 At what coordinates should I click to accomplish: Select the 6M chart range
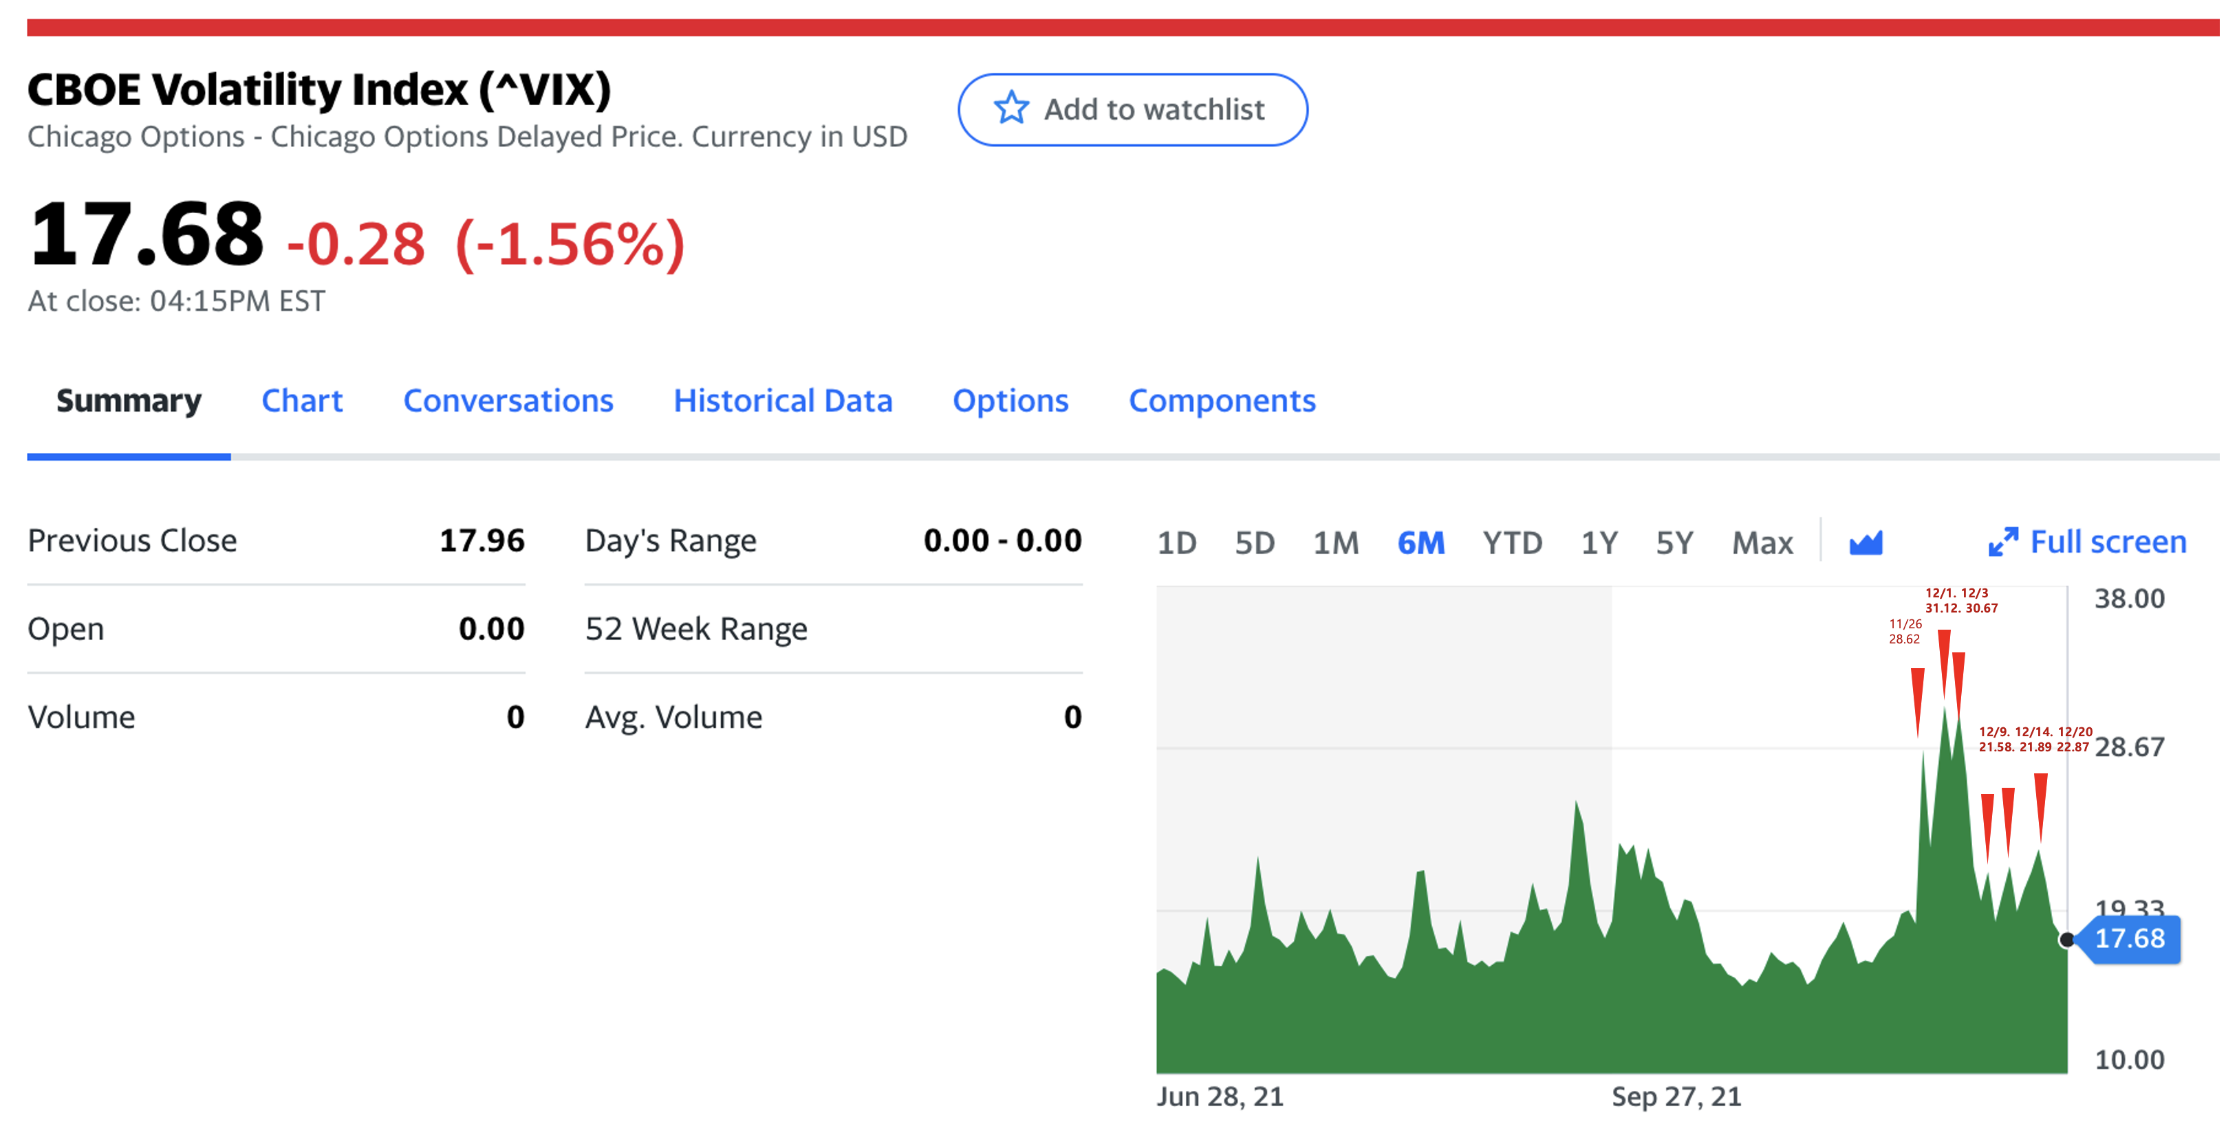point(1420,543)
